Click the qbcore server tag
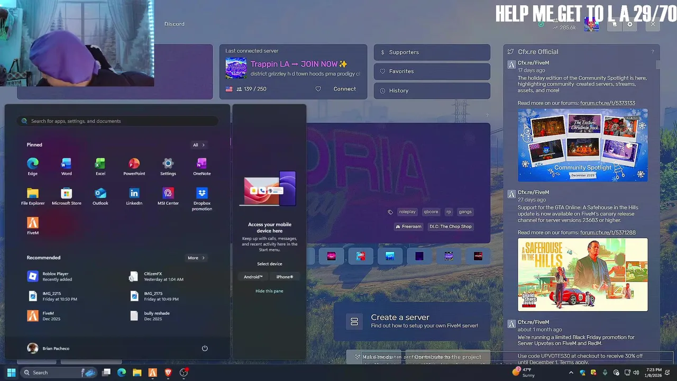This screenshot has height=381, width=677. 431,212
